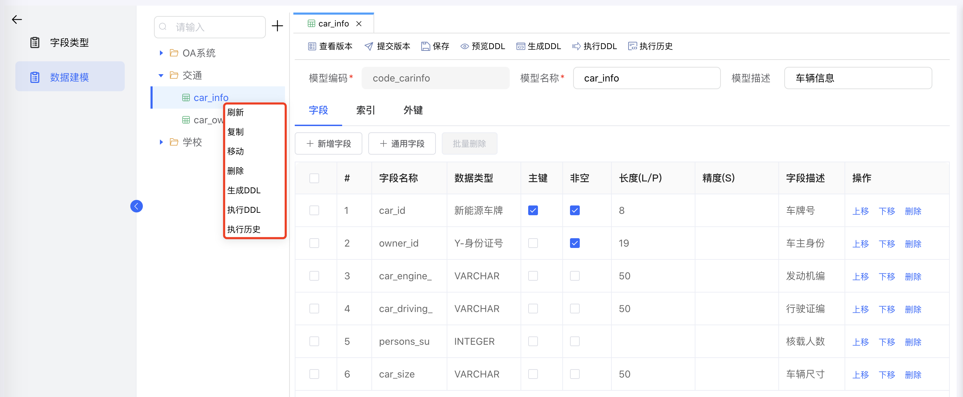Choose 刷新 from the context menu
The height and width of the screenshot is (397, 963).
[236, 112]
